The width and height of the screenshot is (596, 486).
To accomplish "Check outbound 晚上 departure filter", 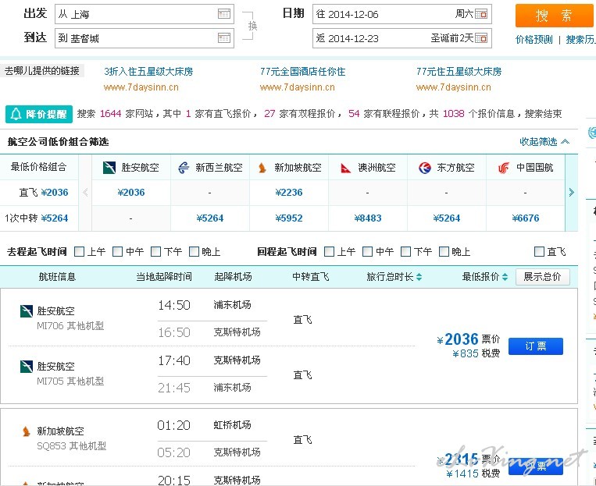I will click(x=194, y=252).
